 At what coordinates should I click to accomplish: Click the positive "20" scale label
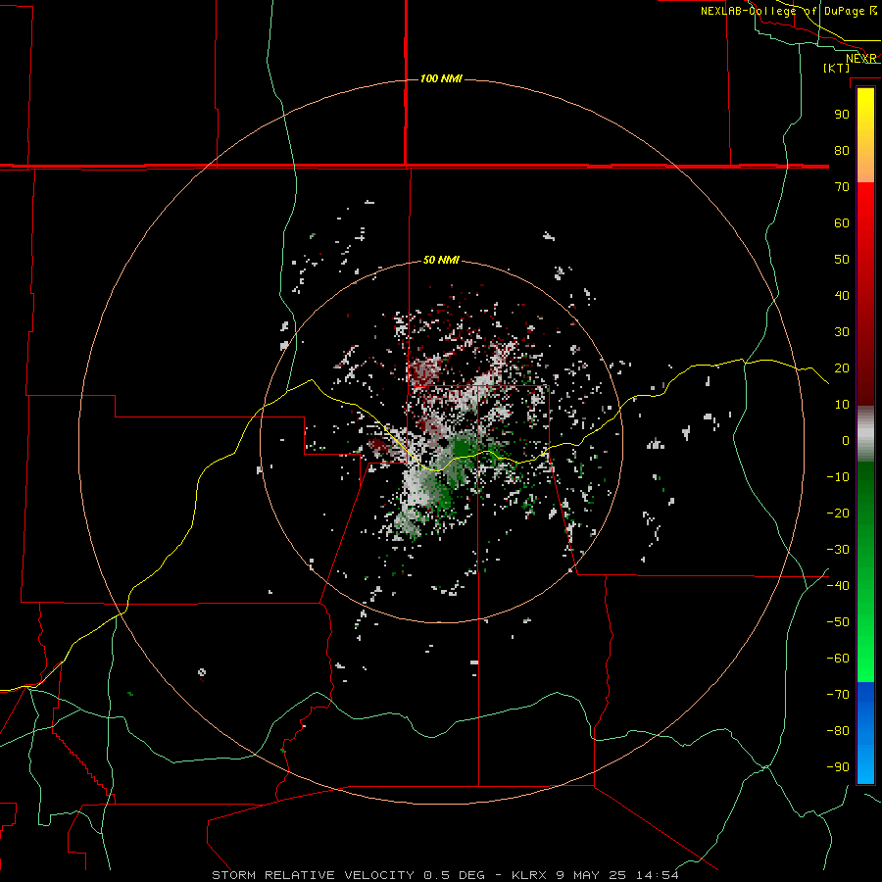pyautogui.click(x=842, y=368)
